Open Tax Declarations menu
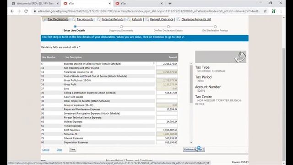Viewport: 293px width, 165px height. (58, 19)
